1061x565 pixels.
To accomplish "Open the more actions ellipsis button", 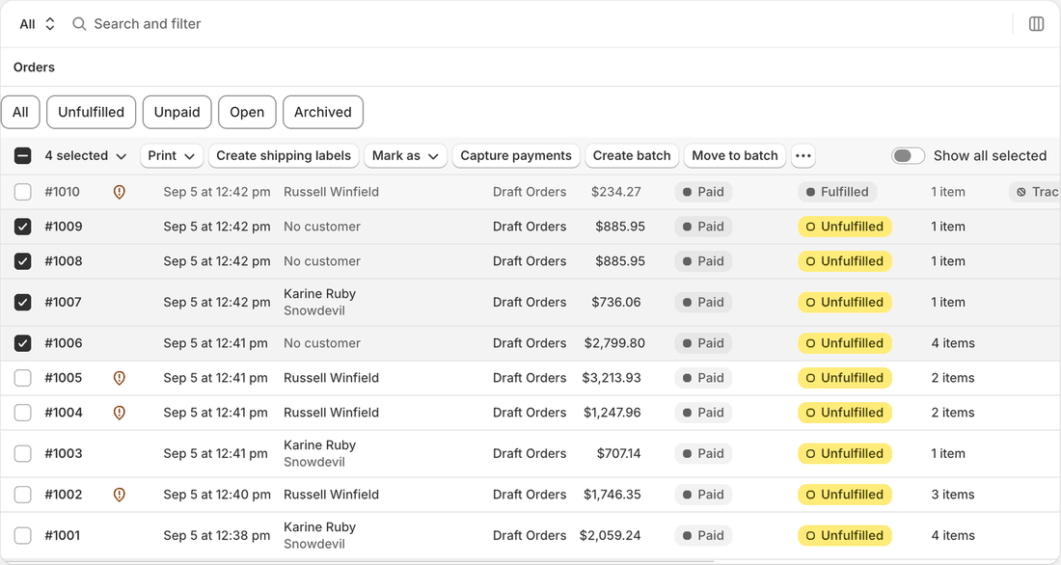I will tap(803, 155).
